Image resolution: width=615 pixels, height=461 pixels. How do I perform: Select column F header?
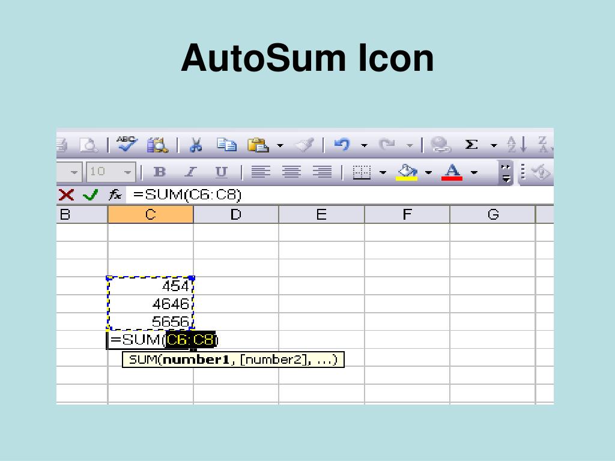407,214
